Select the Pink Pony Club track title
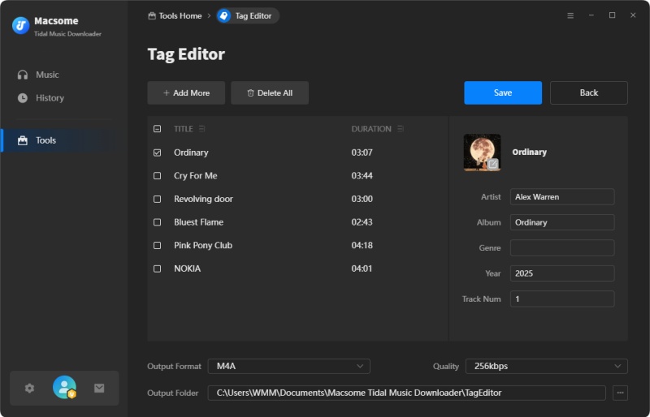The height and width of the screenshot is (417, 650). 202,245
